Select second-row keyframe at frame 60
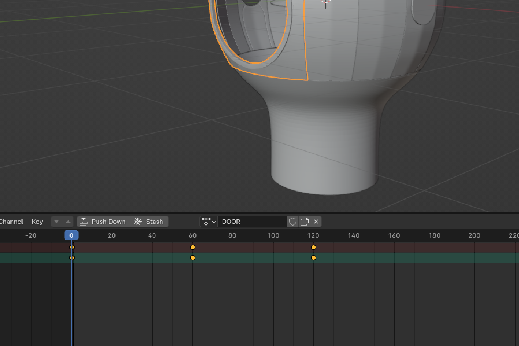Screen dimensions: 519x346 (x=192, y=258)
